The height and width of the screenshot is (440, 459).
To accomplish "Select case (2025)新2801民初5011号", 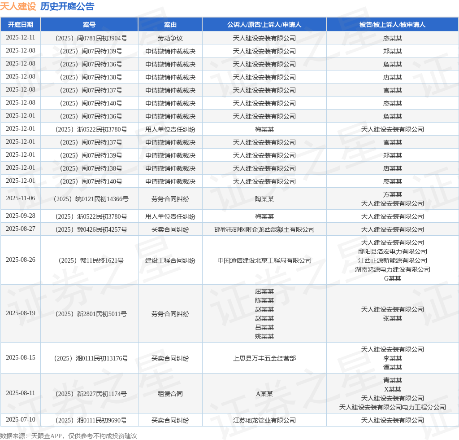I will (91, 314).
